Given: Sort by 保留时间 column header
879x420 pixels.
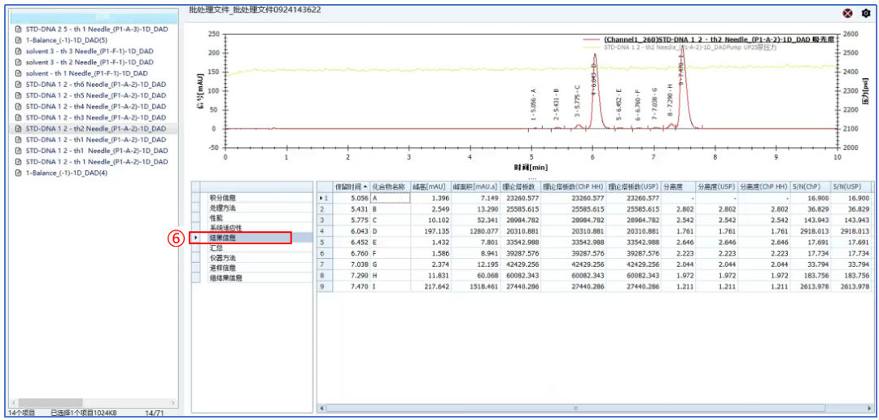Looking at the screenshot, I should pyautogui.click(x=350, y=186).
